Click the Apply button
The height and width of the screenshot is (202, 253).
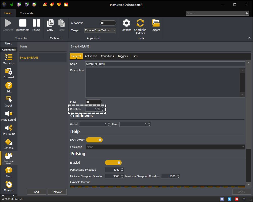pyautogui.click(x=242, y=192)
